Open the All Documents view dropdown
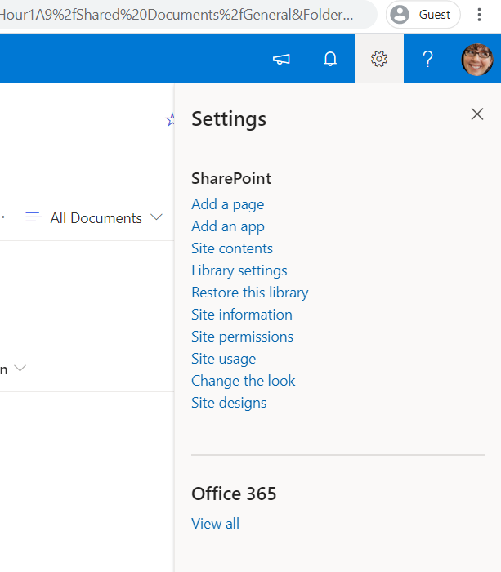 click(105, 218)
